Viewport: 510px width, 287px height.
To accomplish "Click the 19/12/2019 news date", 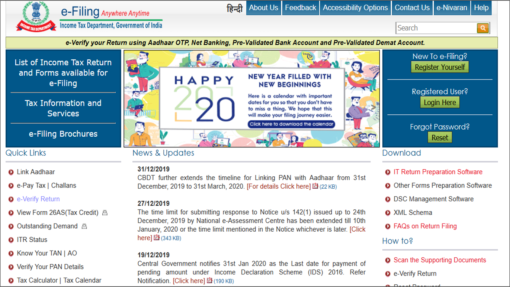I will [x=153, y=255].
